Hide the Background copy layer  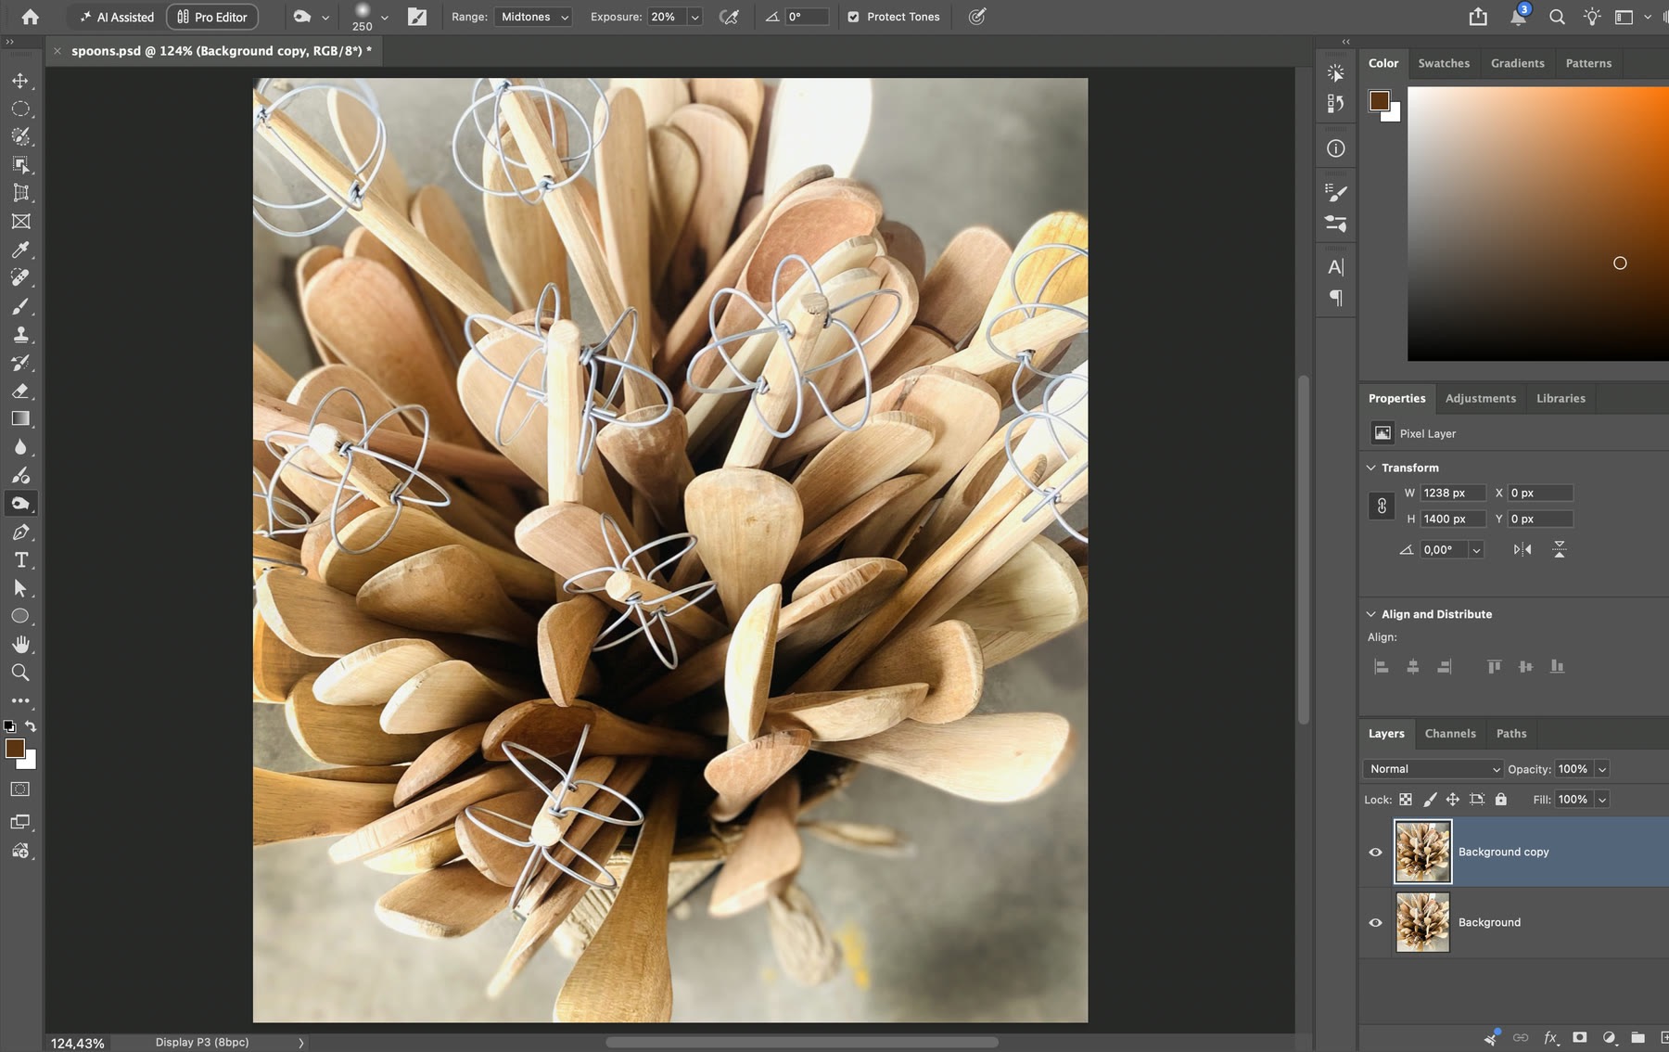tap(1375, 853)
